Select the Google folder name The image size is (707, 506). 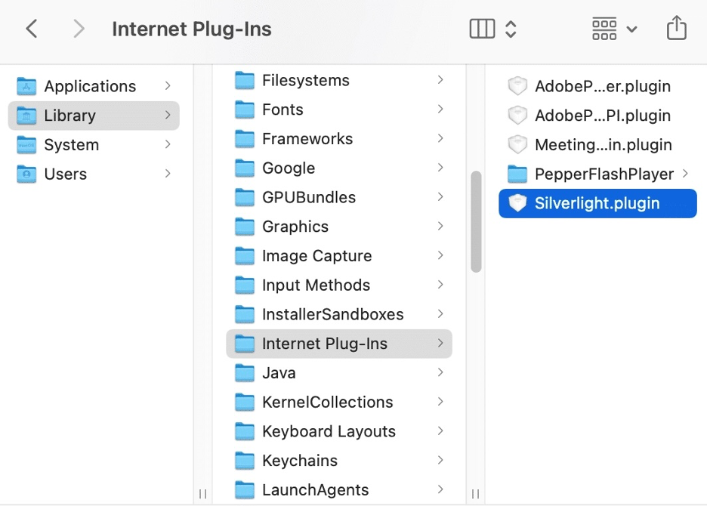(289, 168)
